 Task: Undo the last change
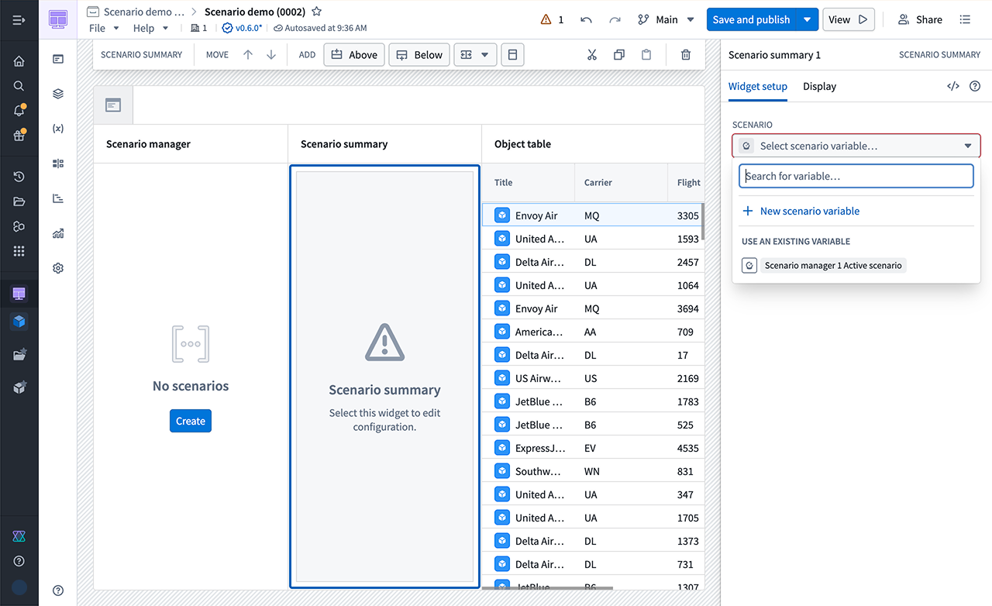click(x=586, y=19)
